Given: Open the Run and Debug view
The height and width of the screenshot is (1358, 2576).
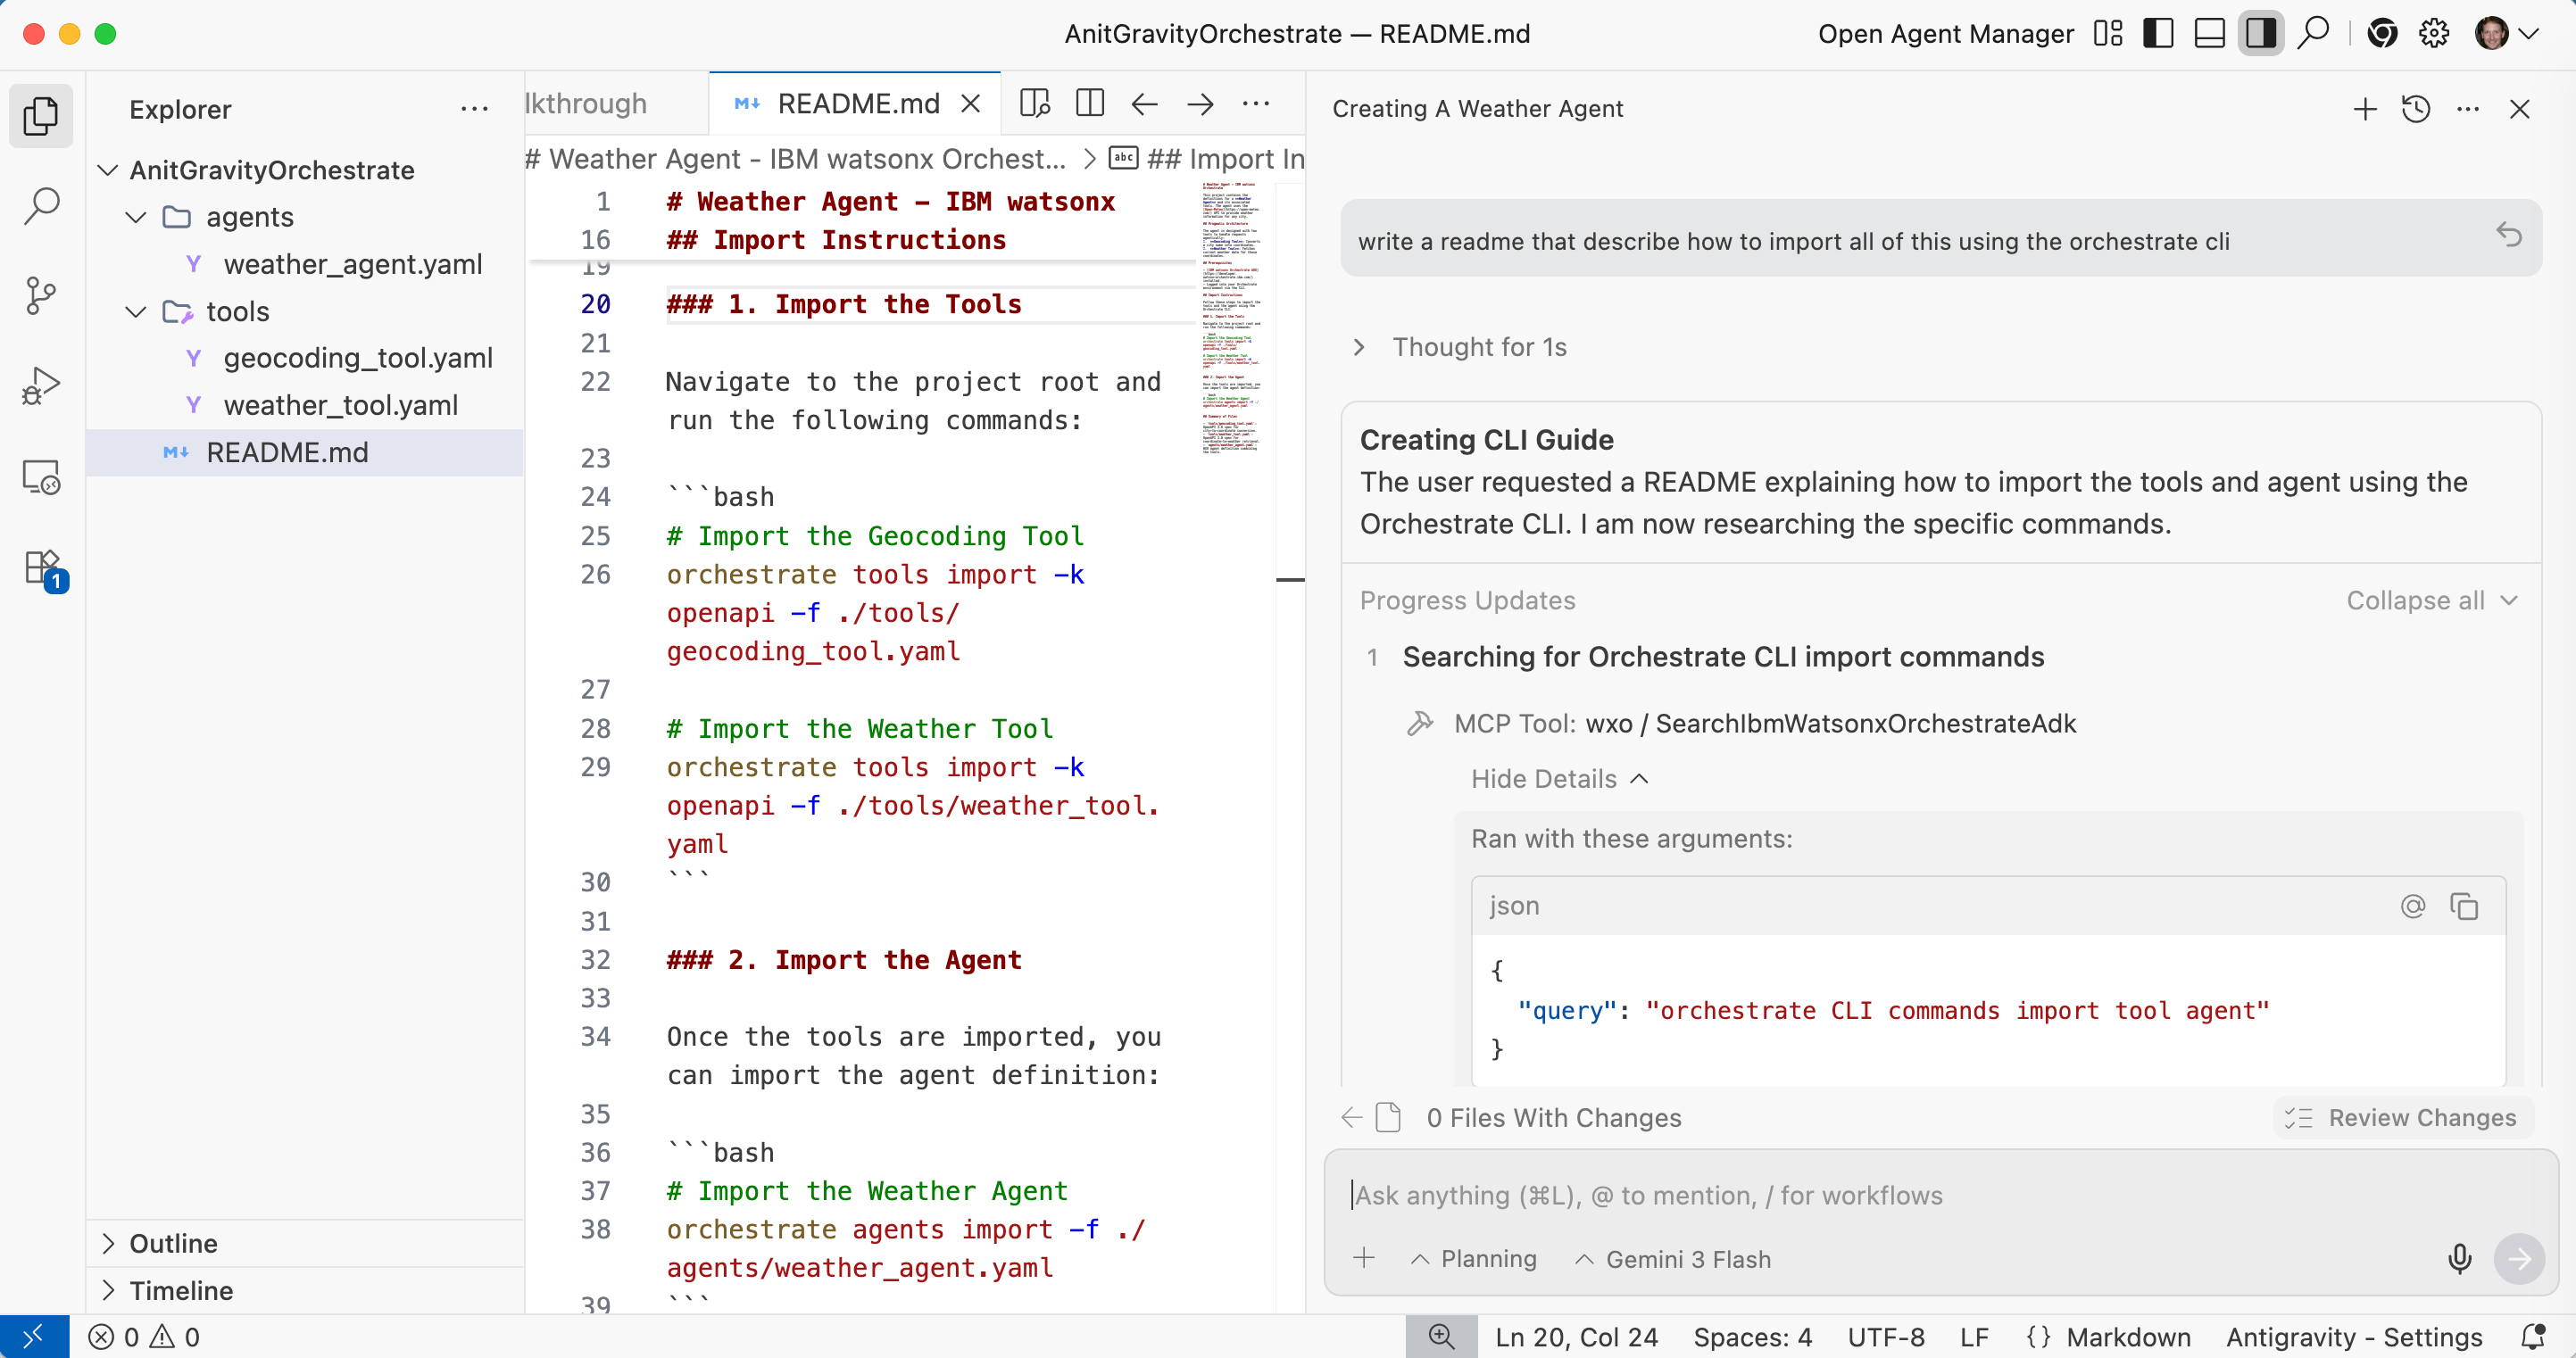Looking at the screenshot, I should pyautogui.click(x=41, y=385).
